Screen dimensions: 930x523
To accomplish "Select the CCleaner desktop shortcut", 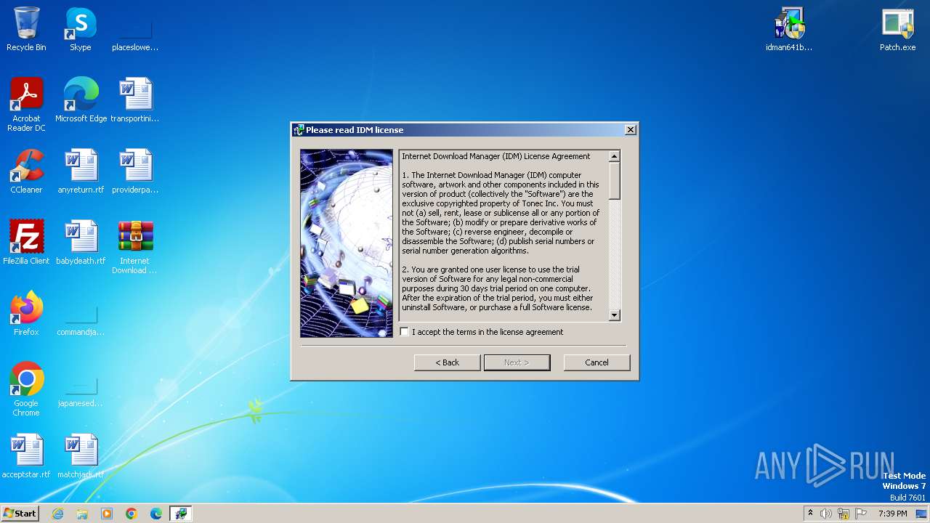I will coord(26,171).
